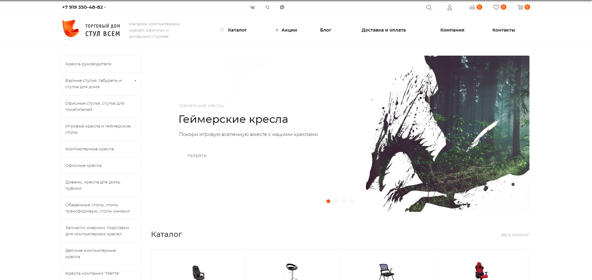Open the black executive chair thumbnail
The height and width of the screenshot is (280, 592).
pos(198,272)
